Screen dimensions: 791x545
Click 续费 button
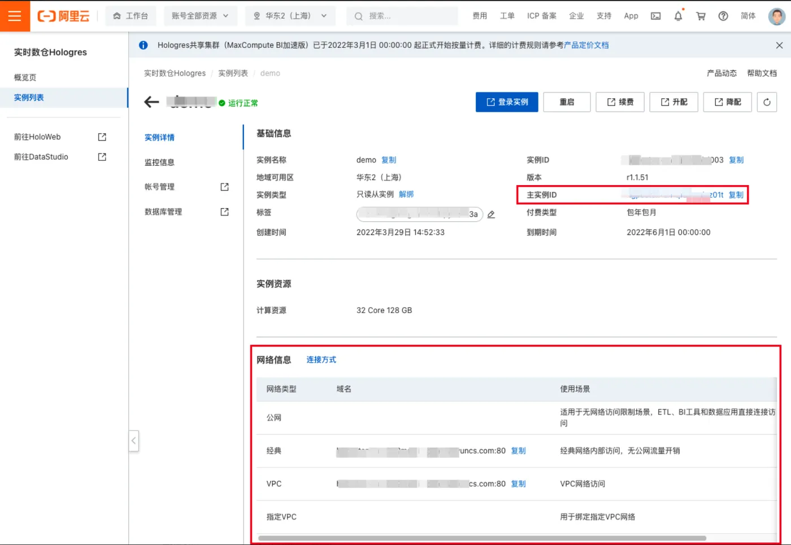coord(620,102)
